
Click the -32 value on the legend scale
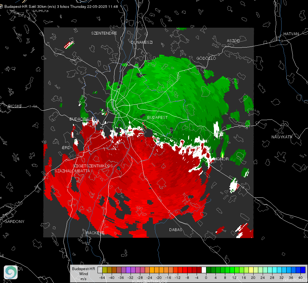coord(131,278)
